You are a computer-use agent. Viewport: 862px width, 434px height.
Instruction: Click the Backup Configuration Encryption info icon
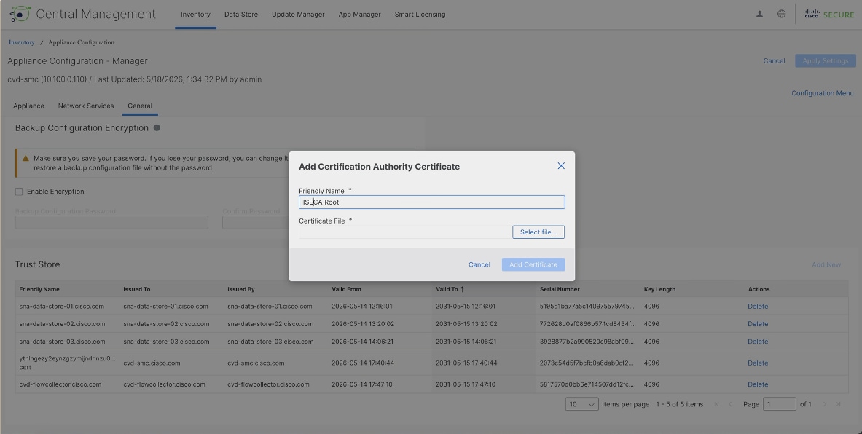[157, 128]
